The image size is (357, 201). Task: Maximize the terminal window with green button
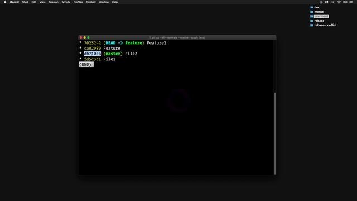coord(88,37)
